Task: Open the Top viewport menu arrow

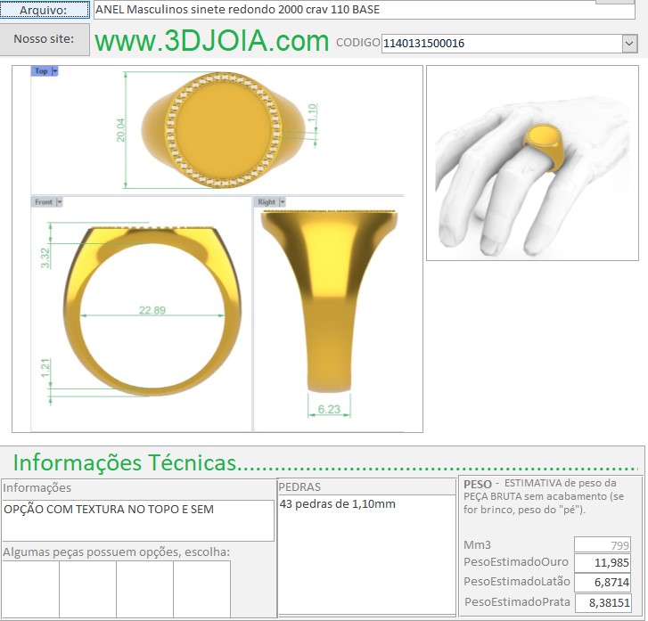Action: coord(55,71)
